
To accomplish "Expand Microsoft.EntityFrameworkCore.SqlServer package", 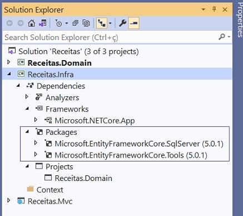I will 36,143.
